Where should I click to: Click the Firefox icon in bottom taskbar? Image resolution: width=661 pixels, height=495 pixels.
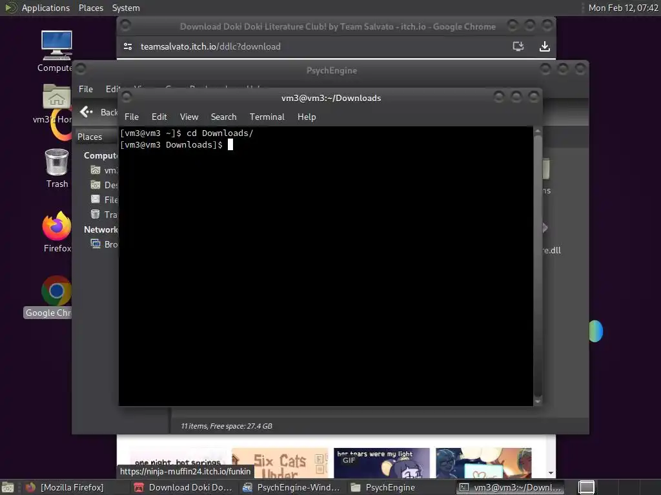click(30, 487)
